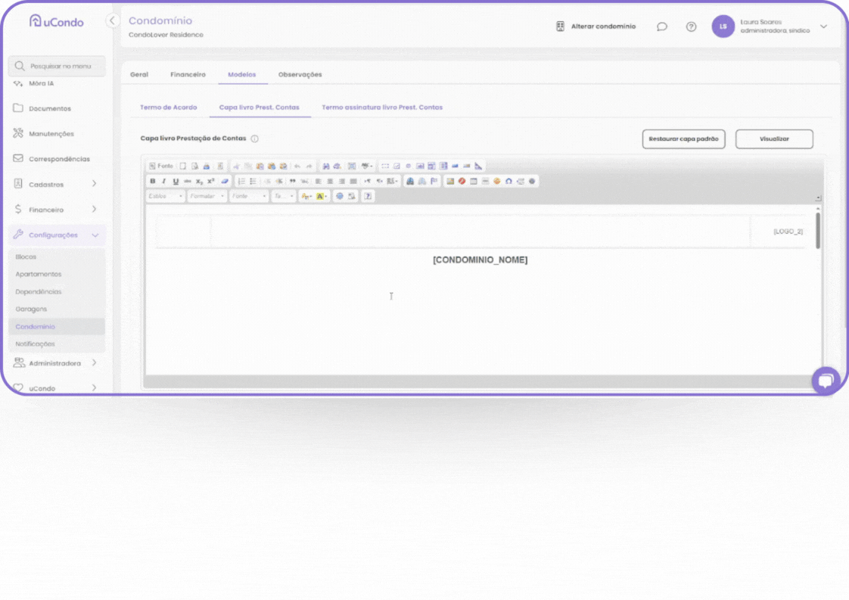Toggle bold formatting in editor toolbar
The width and height of the screenshot is (849, 600).
[x=153, y=182]
